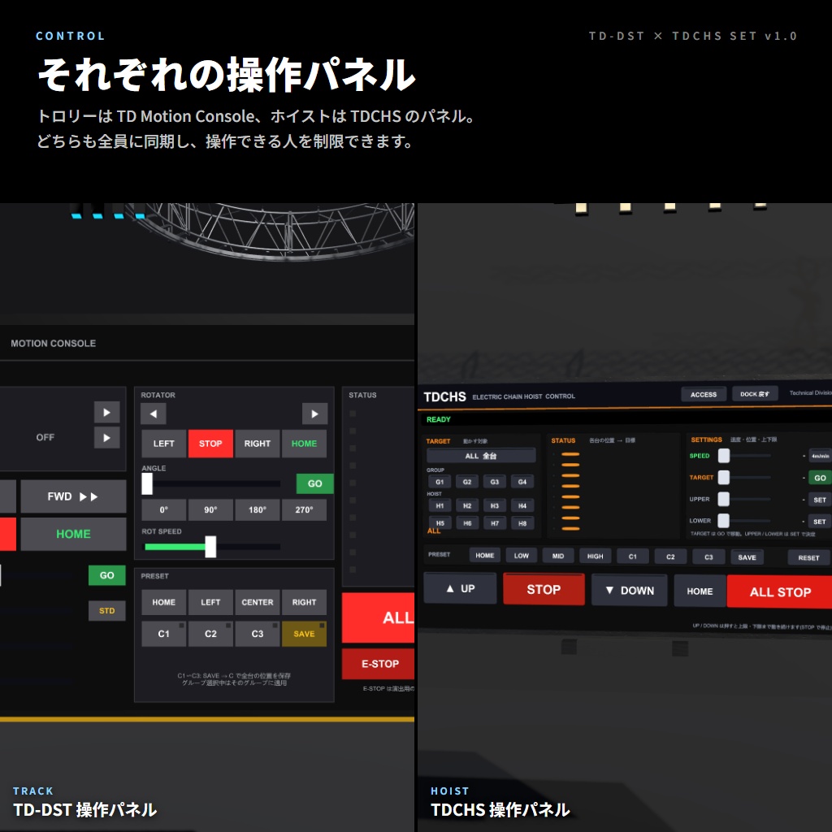Select hoist H1
The width and height of the screenshot is (832, 832).
pos(440,505)
